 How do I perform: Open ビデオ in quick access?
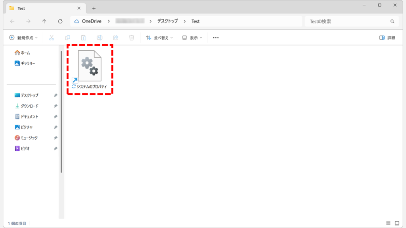click(22, 148)
